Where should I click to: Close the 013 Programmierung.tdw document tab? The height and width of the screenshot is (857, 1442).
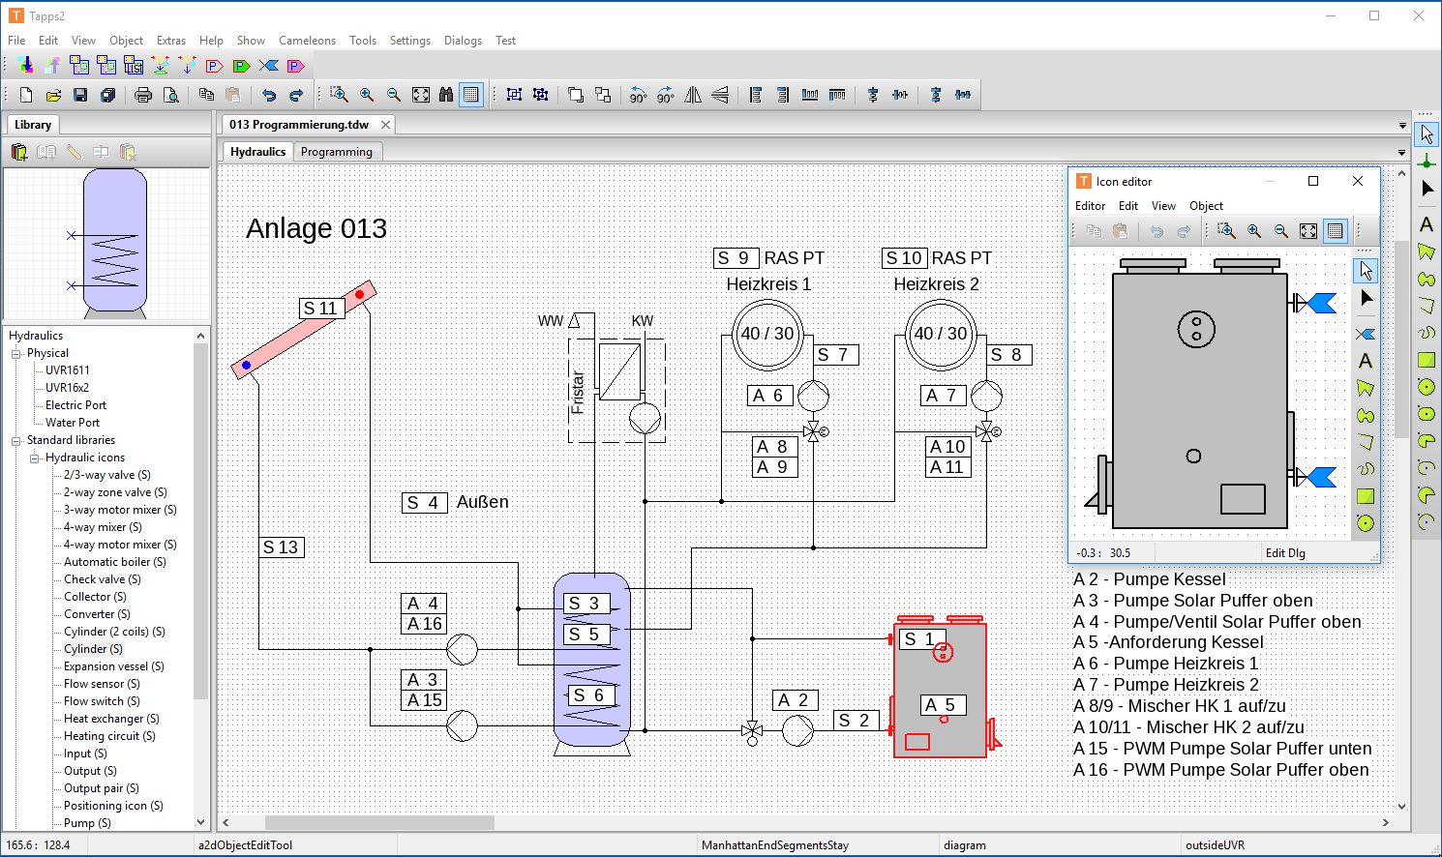click(385, 125)
